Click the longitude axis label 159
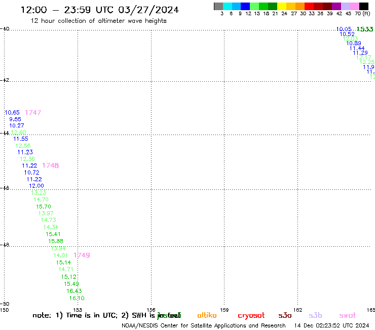The image size is (375, 330). [x=224, y=310]
